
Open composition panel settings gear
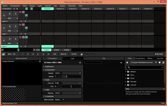point(80,63)
